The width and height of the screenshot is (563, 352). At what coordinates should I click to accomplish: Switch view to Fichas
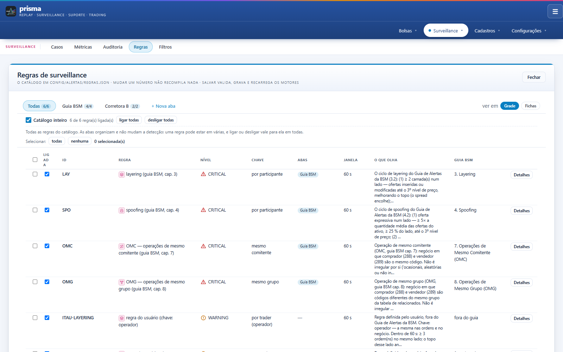pyautogui.click(x=531, y=106)
